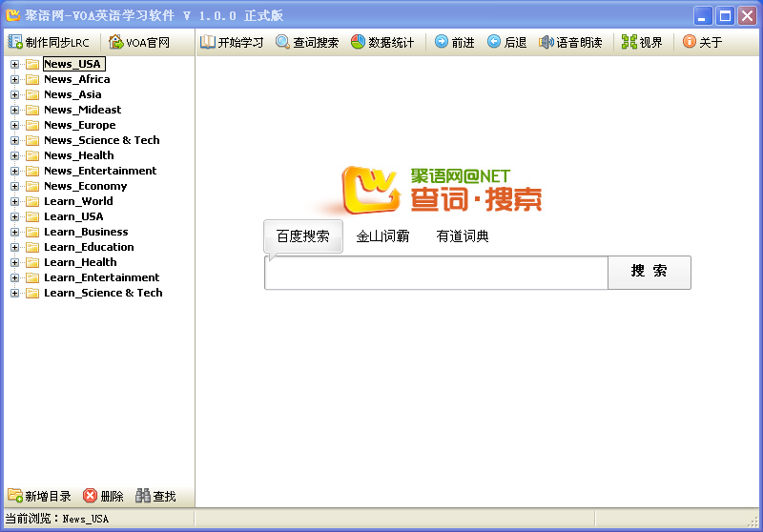Open the 关于 about info
Screen dimensions: 763x532
click(x=690, y=42)
